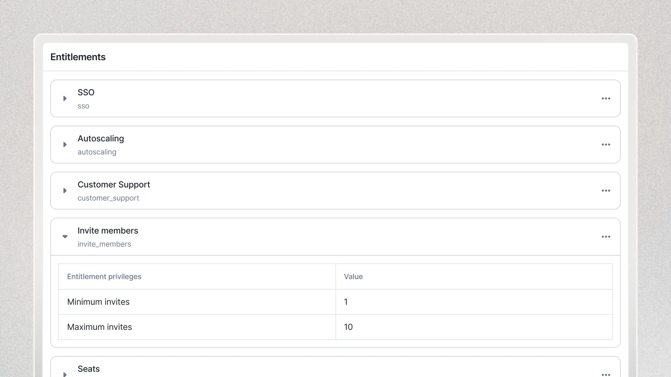Click the Value column header

(353, 276)
